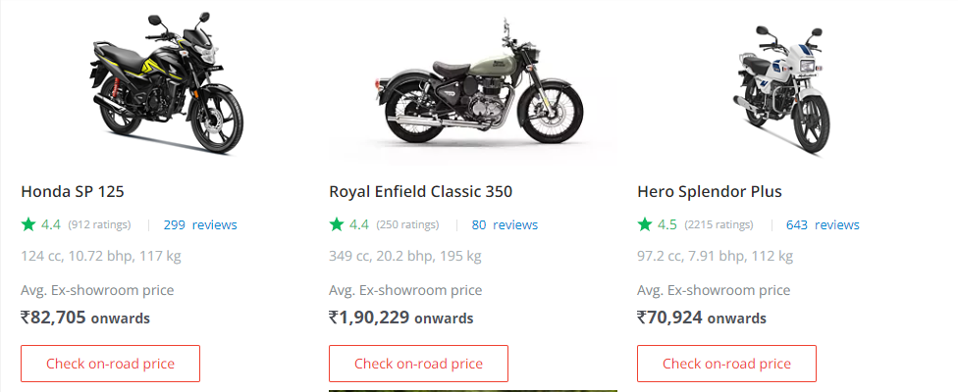Check on-road price for Hero Splendor Plus

(726, 364)
